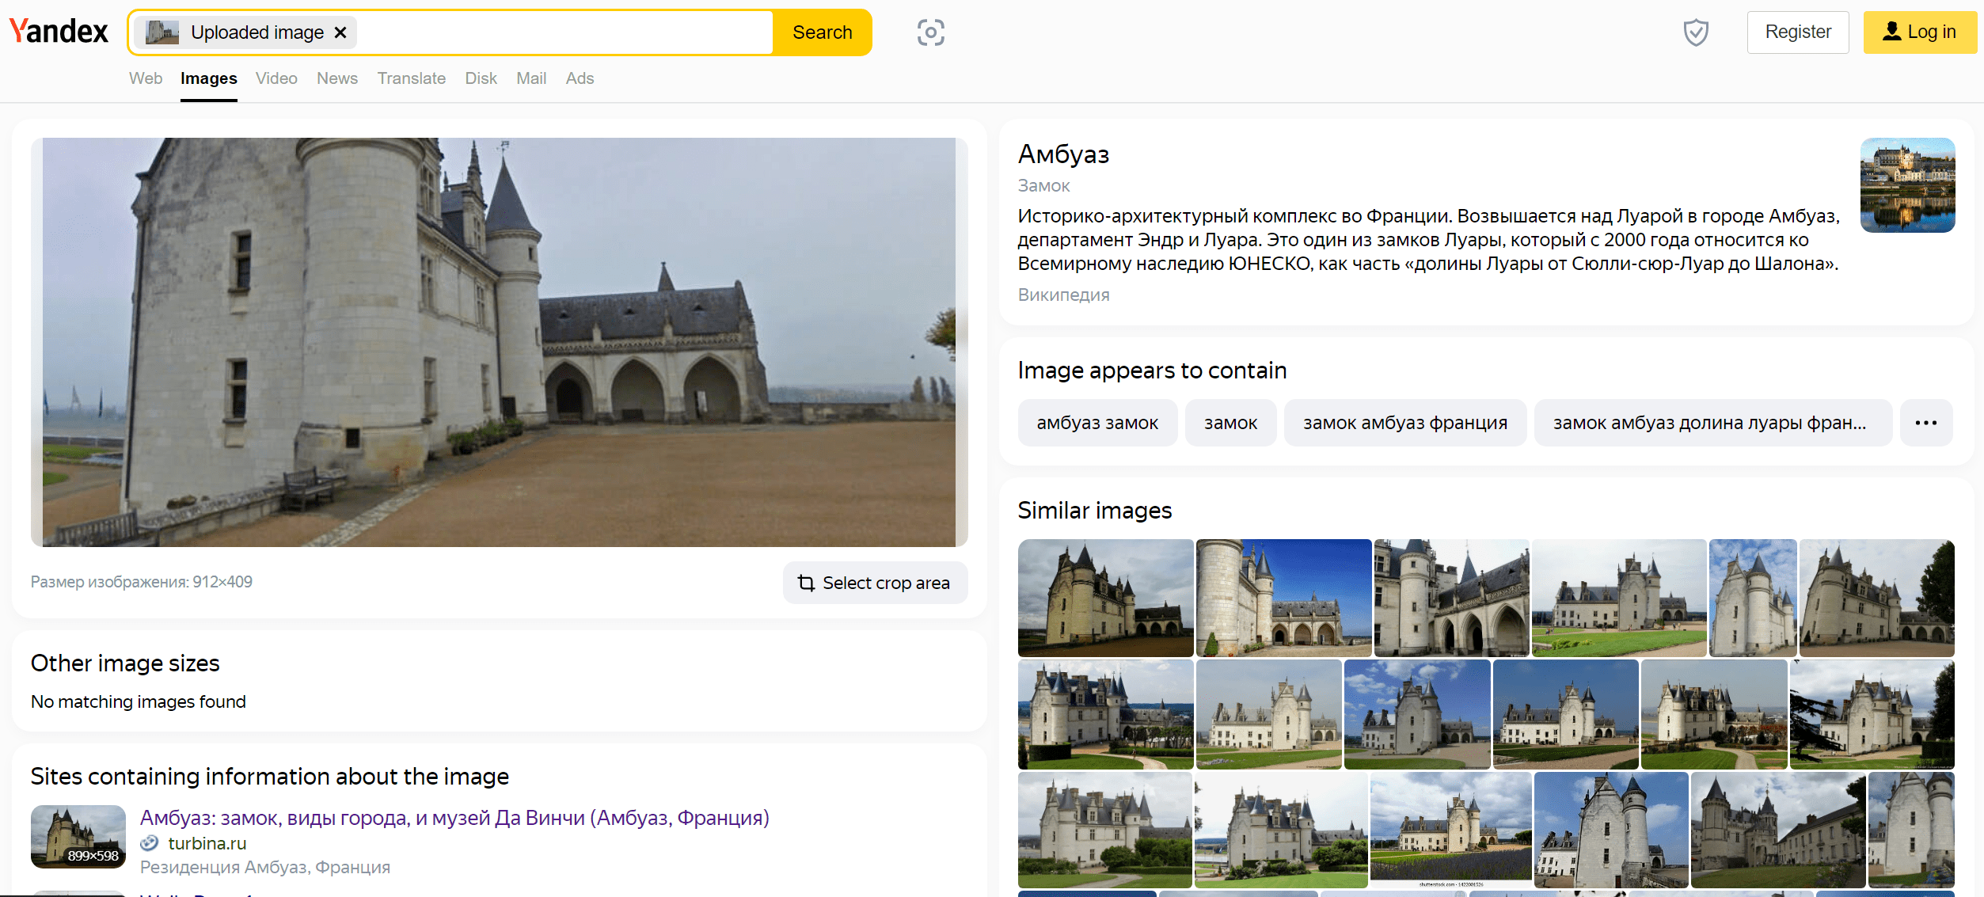
Task: Open first similar image in second row
Action: tap(1105, 714)
